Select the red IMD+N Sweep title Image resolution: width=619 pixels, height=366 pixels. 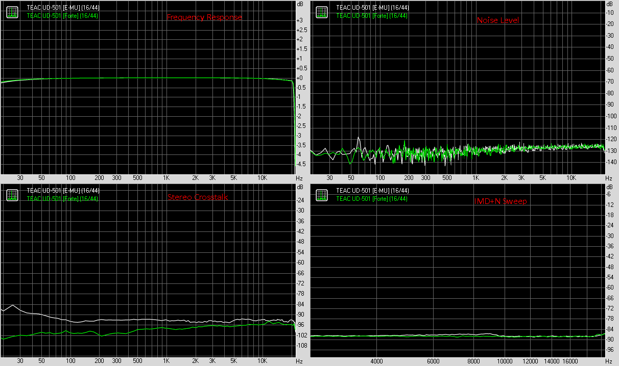501,201
